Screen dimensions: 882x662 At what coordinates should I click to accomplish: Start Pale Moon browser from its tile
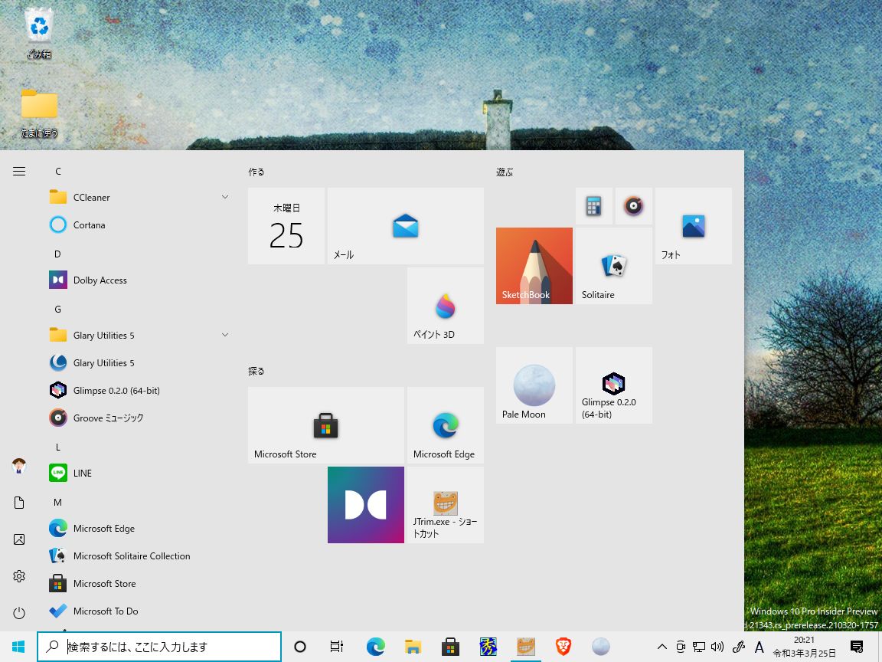coord(534,385)
